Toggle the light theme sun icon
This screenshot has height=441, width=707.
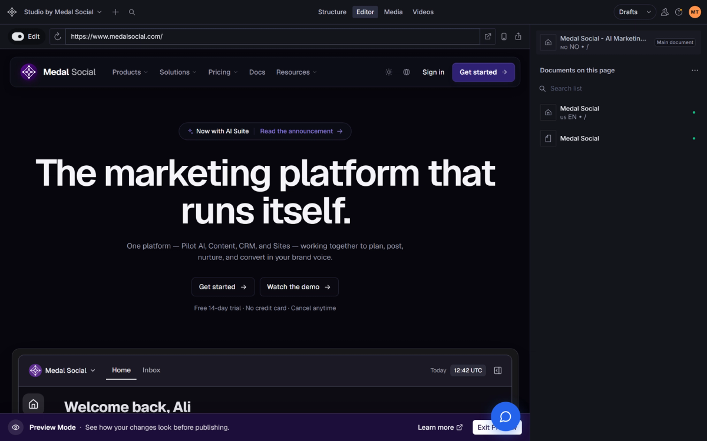tap(389, 72)
